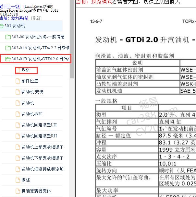Screen dimensions: 196x197
Task: Click the 概述 document icon
Action: pos(18,180)
